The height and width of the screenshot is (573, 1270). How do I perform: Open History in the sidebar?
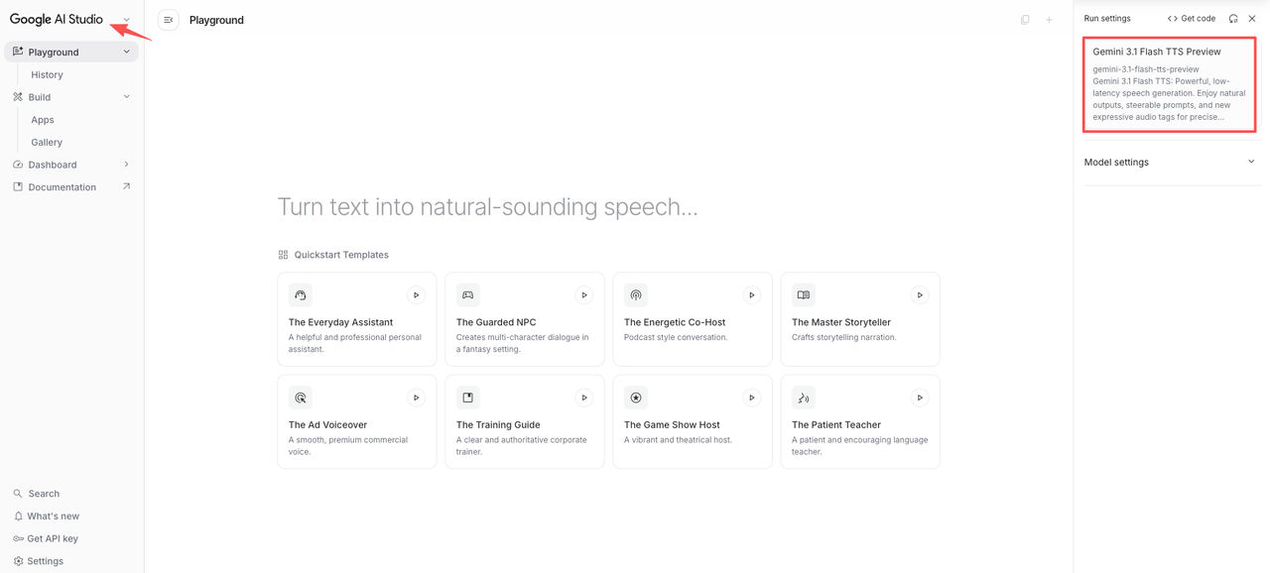[47, 74]
